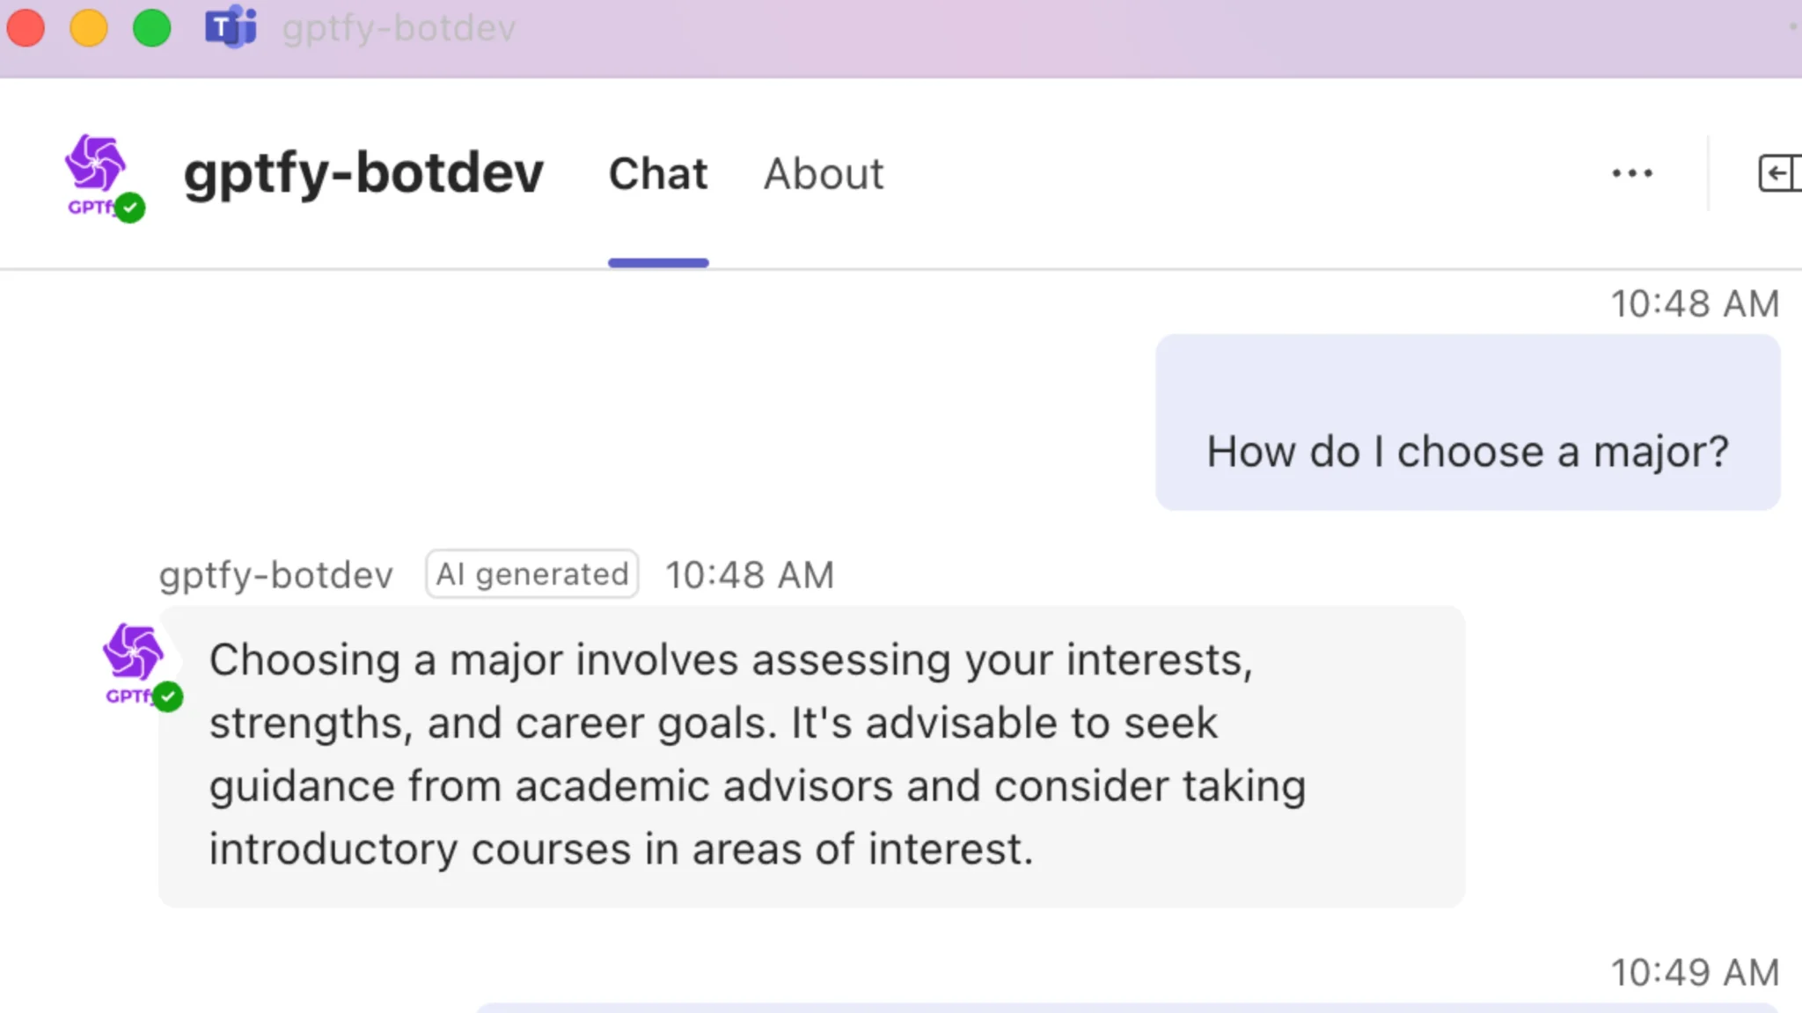
Task: Click the pop-out panel icon in header
Action: point(1777,173)
